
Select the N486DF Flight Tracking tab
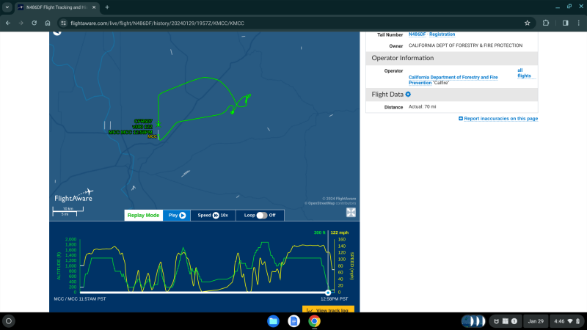pos(57,7)
